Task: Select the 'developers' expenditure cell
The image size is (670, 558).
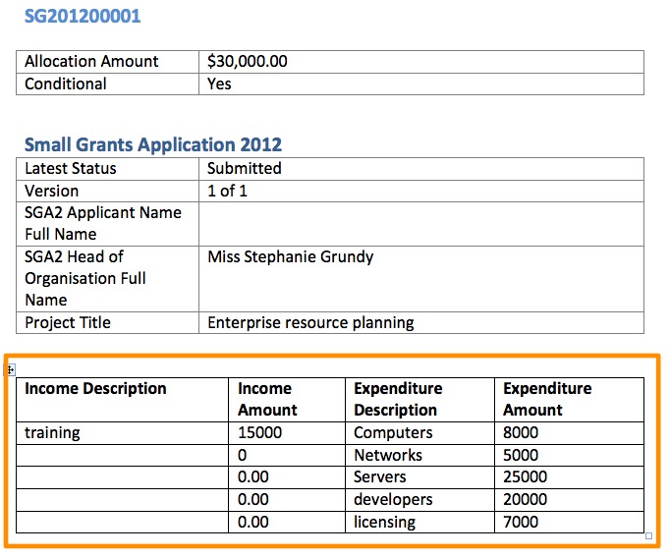Action: [393, 499]
